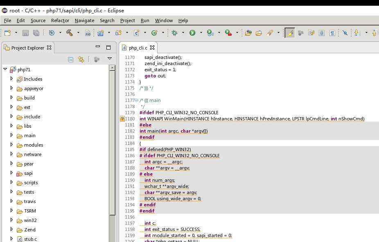Open the Run dropdown arrow
The width and height of the screenshot is (379, 242).
(x=201, y=33)
